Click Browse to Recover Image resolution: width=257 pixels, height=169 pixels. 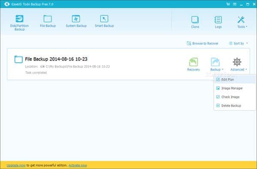pyautogui.click(x=203, y=43)
